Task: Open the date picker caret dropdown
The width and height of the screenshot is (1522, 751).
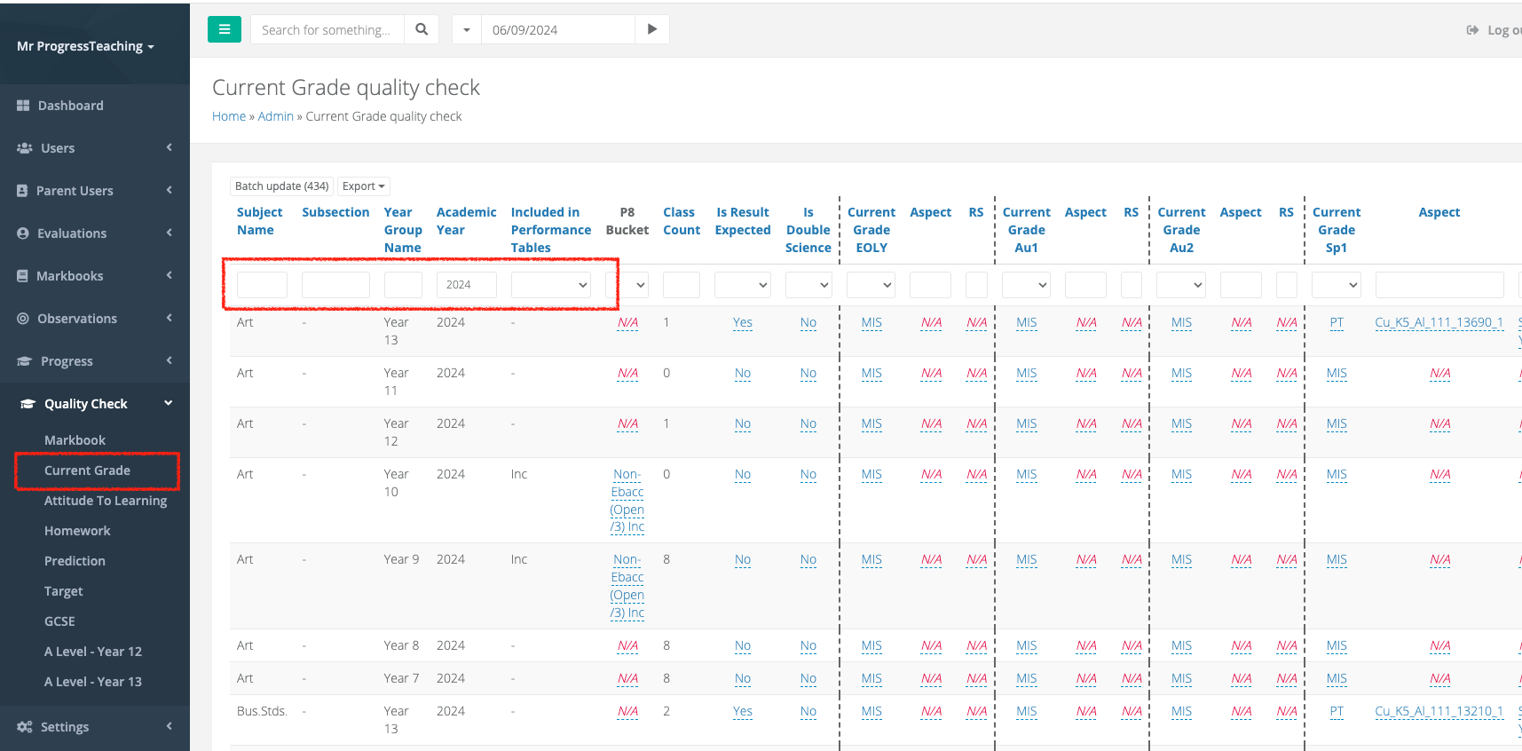Action: tap(467, 29)
